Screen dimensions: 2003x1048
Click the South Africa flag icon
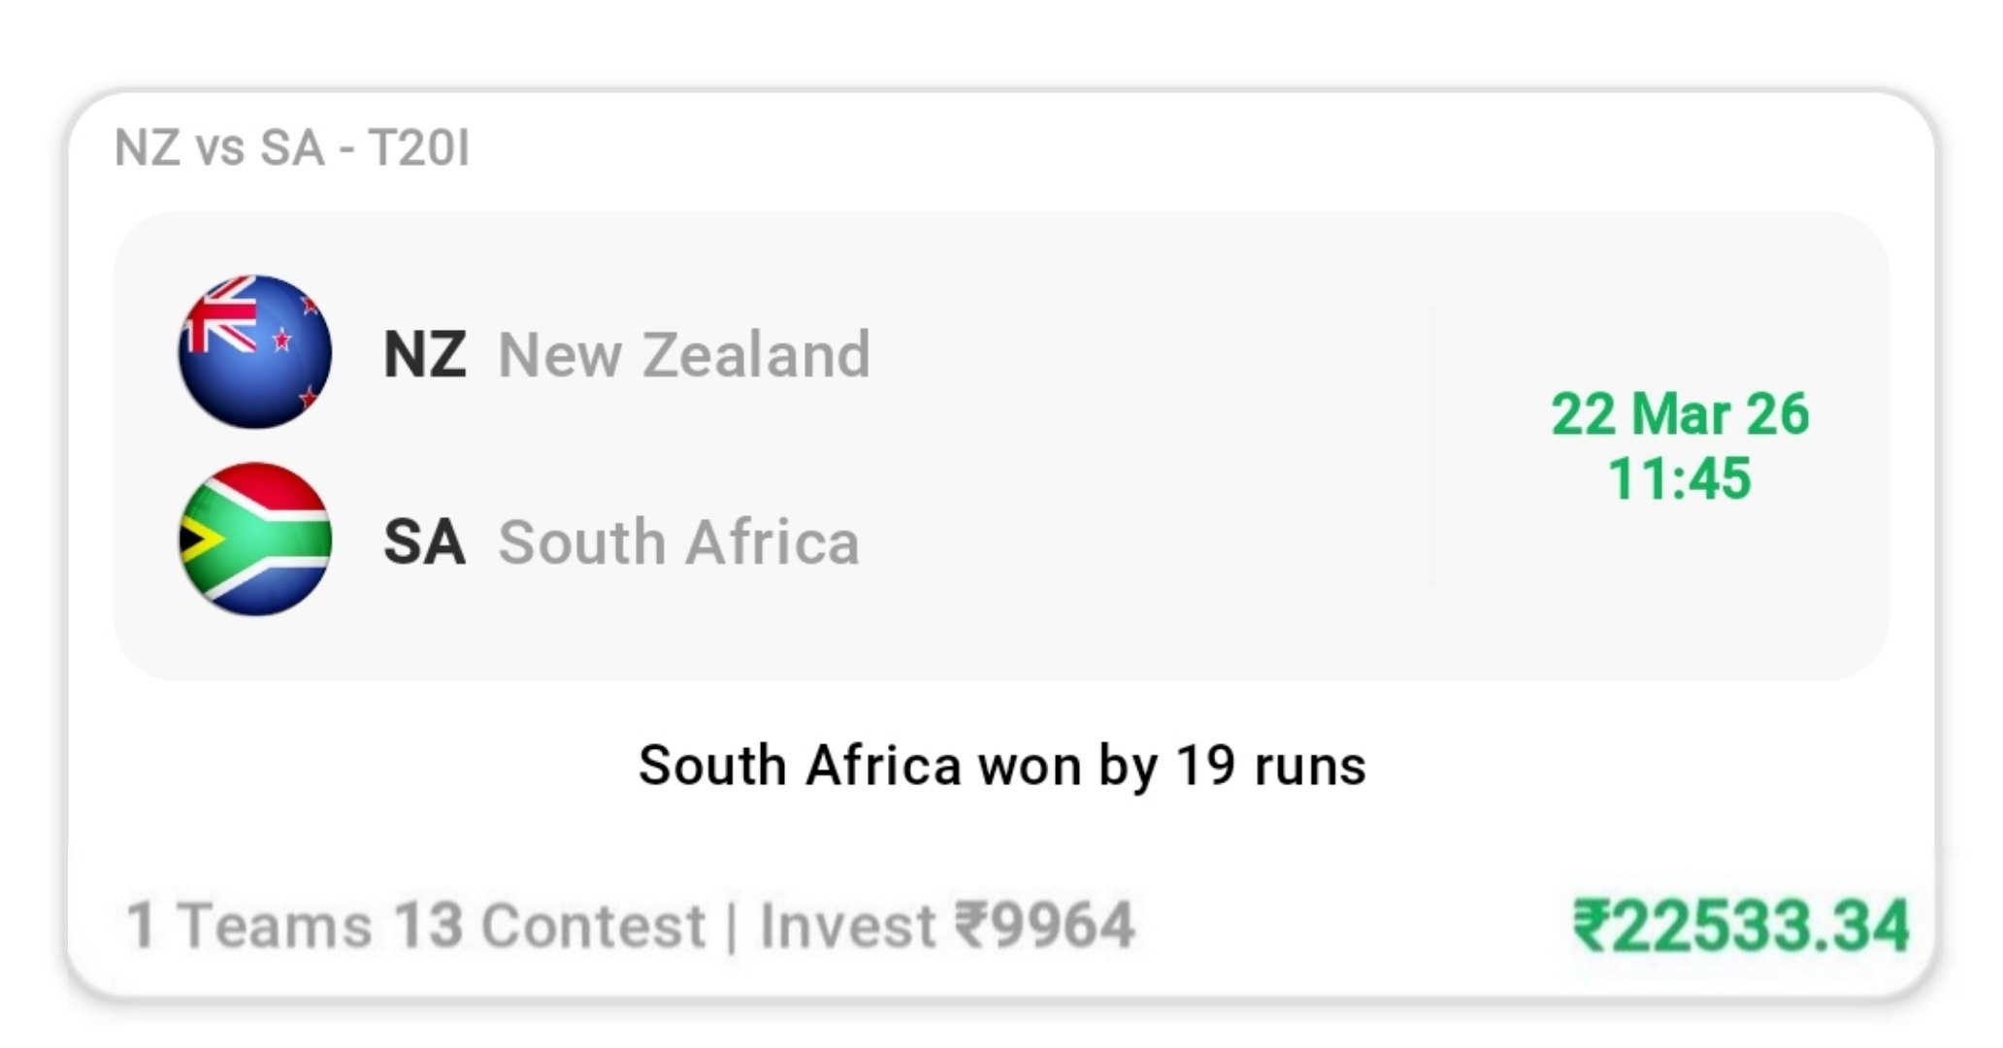tap(254, 540)
